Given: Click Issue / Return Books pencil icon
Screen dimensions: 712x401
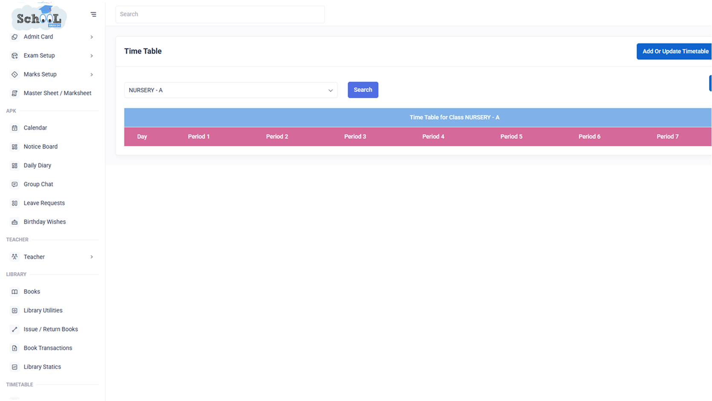Looking at the screenshot, I should click(x=14, y=330).
